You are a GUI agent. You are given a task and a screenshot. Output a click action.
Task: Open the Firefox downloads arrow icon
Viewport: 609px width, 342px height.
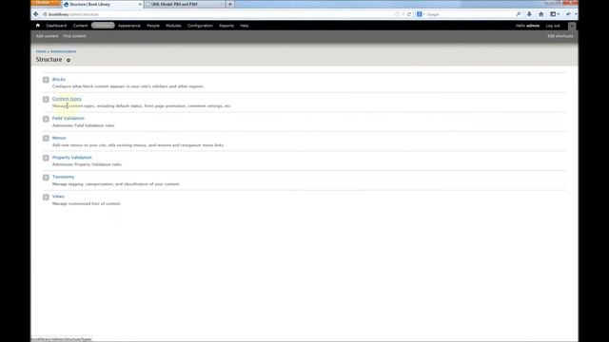pos(529,14)
